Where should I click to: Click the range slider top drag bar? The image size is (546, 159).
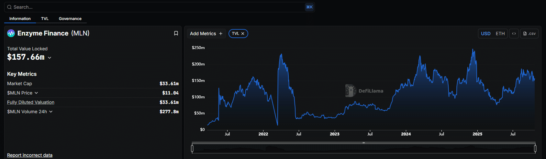tap(364, 143)
